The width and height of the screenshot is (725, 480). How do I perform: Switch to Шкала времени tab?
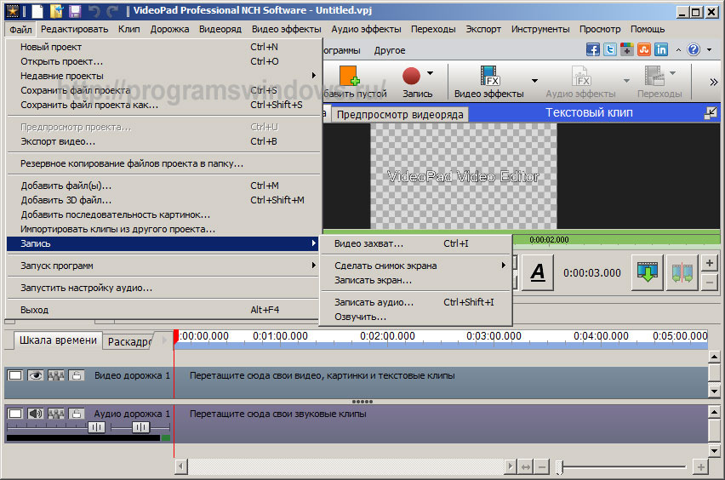[x=58, y=340]
